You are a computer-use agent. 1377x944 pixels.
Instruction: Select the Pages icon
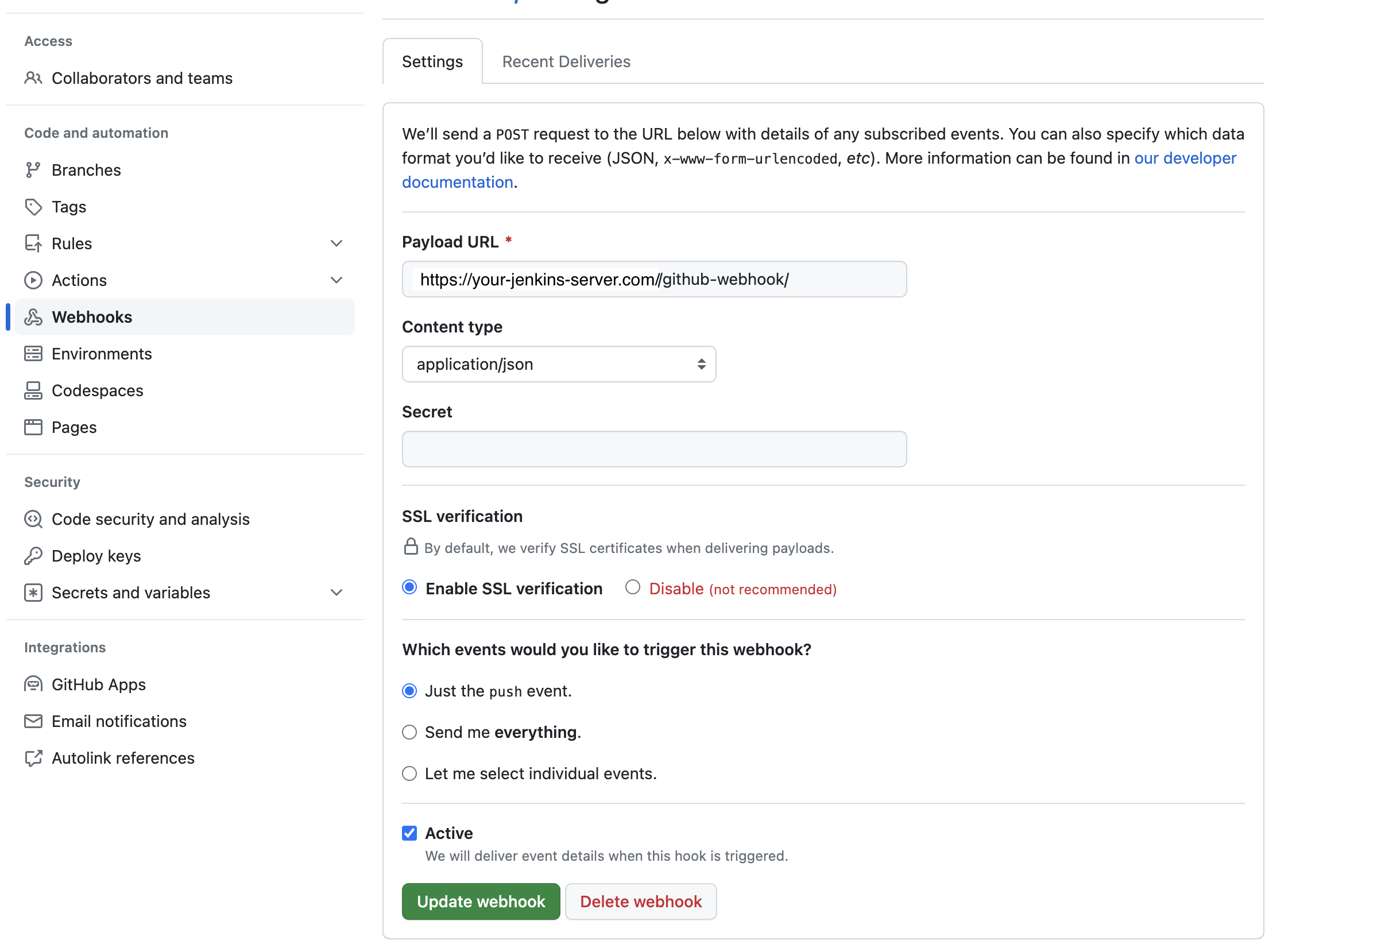[34, 427]
